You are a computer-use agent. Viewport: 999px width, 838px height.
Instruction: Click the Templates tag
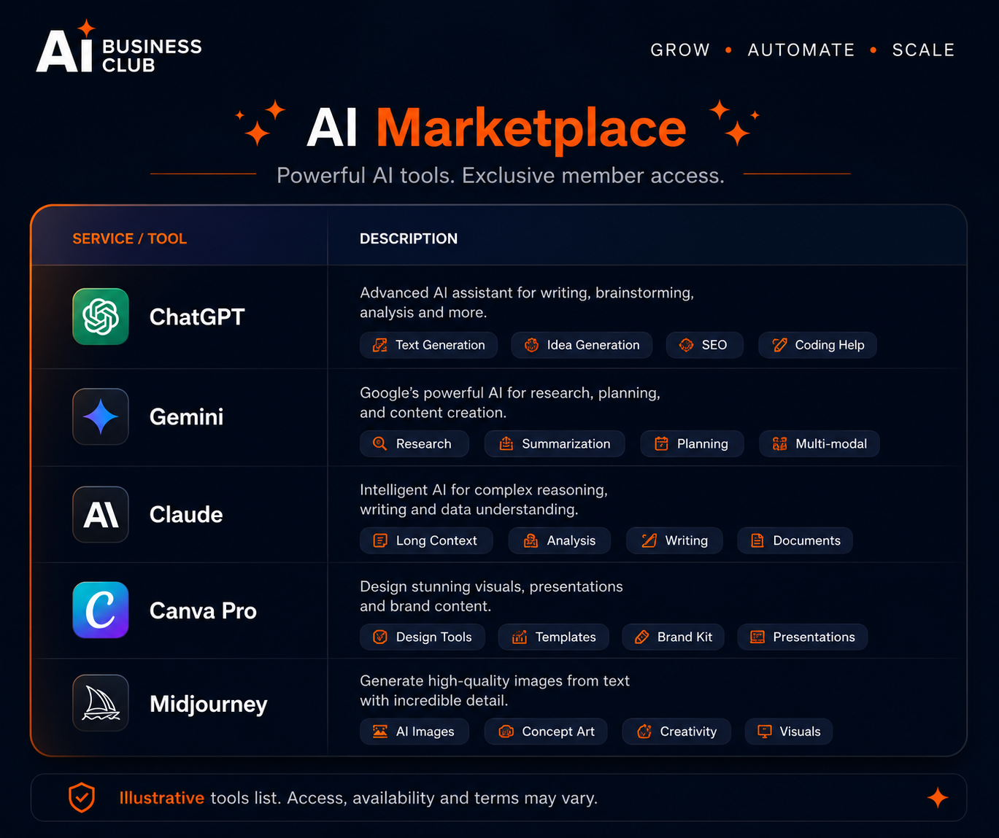click(554, 637)
